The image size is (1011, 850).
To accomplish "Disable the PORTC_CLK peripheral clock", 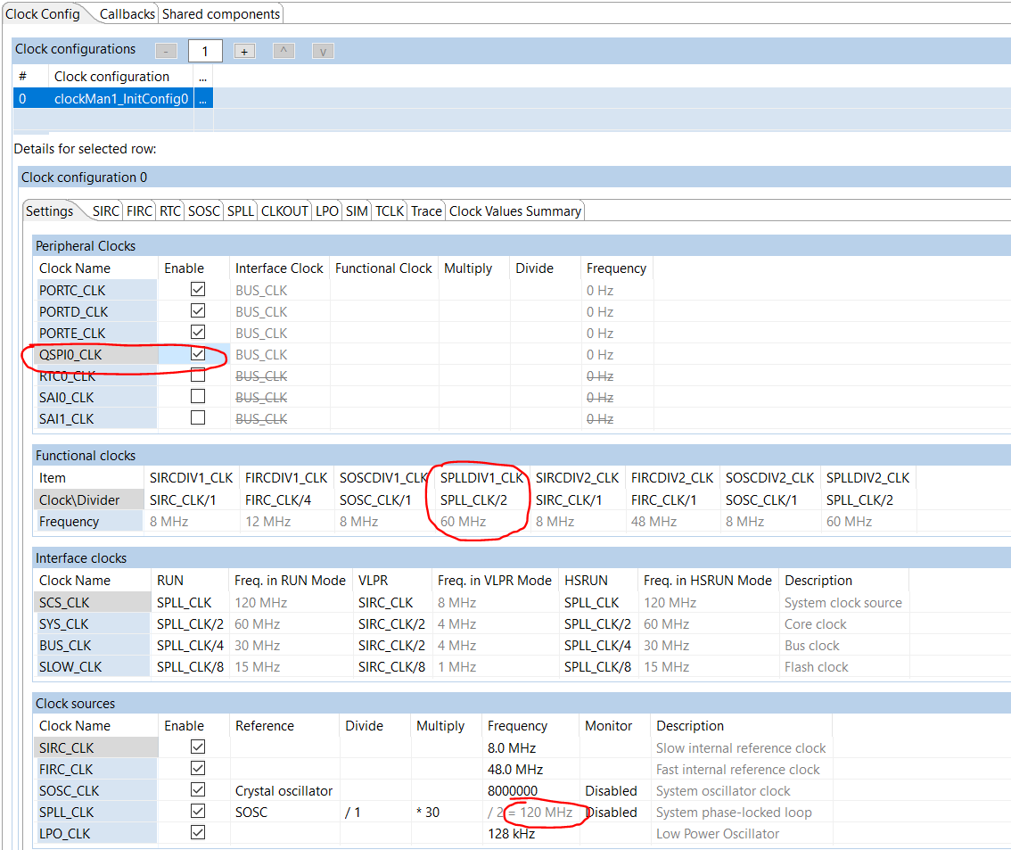I will tap(197, 289).
